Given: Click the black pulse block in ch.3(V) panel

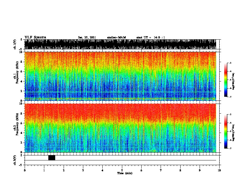Looking at the screenshot, I should 52,158.
